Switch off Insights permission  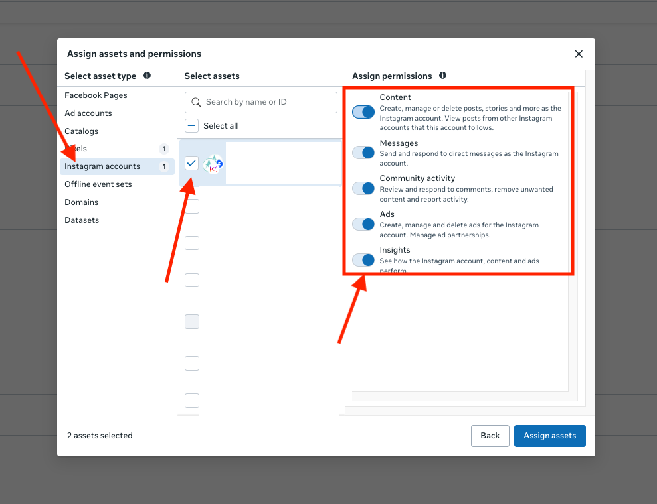[363, 260]
